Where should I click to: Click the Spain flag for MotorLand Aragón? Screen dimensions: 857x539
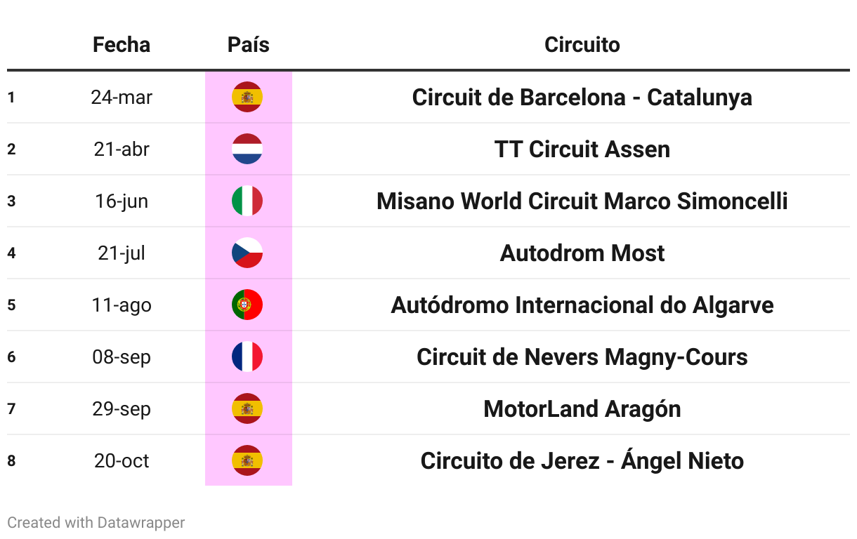247,408
